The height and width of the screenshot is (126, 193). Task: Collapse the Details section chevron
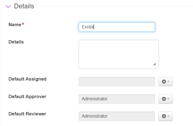pyautogui.click(x=8, y=6)
